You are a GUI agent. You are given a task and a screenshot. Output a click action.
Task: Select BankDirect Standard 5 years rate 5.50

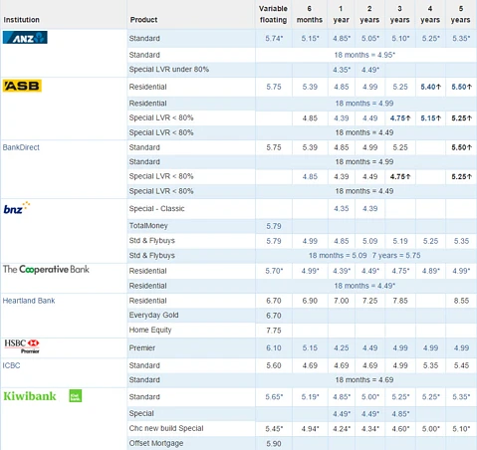pyautogui.click(x=461, y=147)
